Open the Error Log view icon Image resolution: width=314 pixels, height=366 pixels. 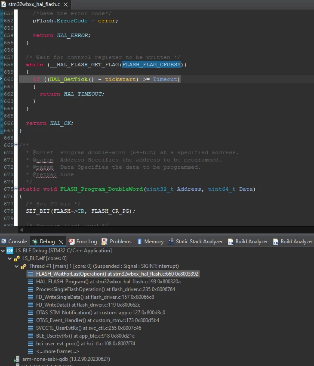(71, 242)
